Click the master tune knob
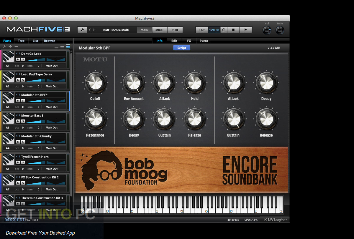 [280, 30]
